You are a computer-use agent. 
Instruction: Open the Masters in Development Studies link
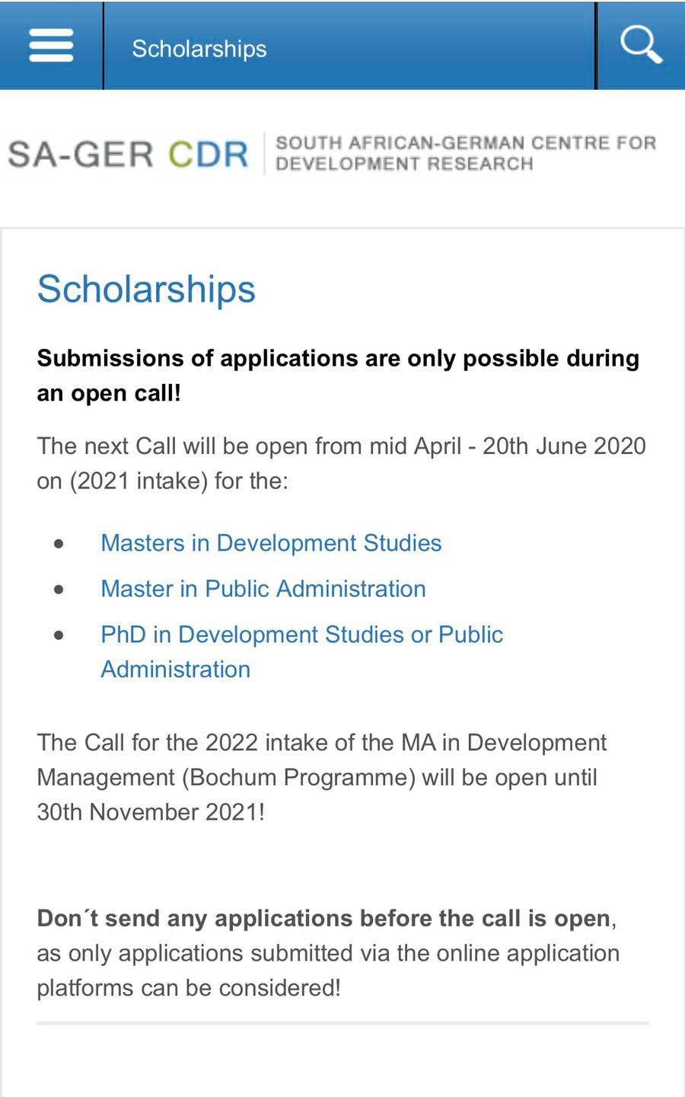[271, 543]
